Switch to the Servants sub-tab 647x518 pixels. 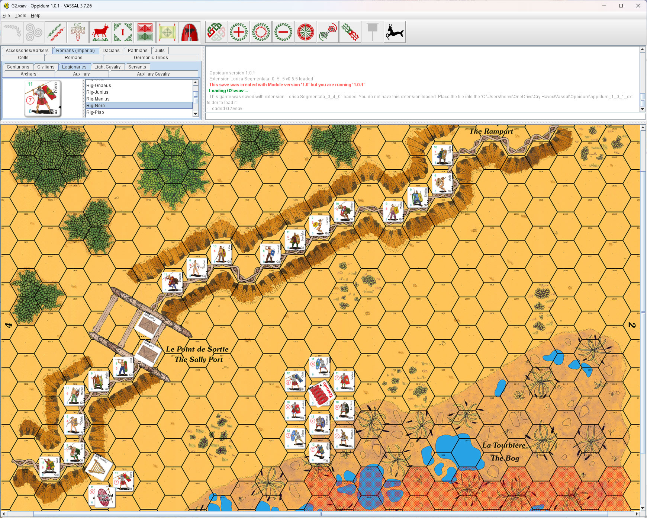point(137,67)
